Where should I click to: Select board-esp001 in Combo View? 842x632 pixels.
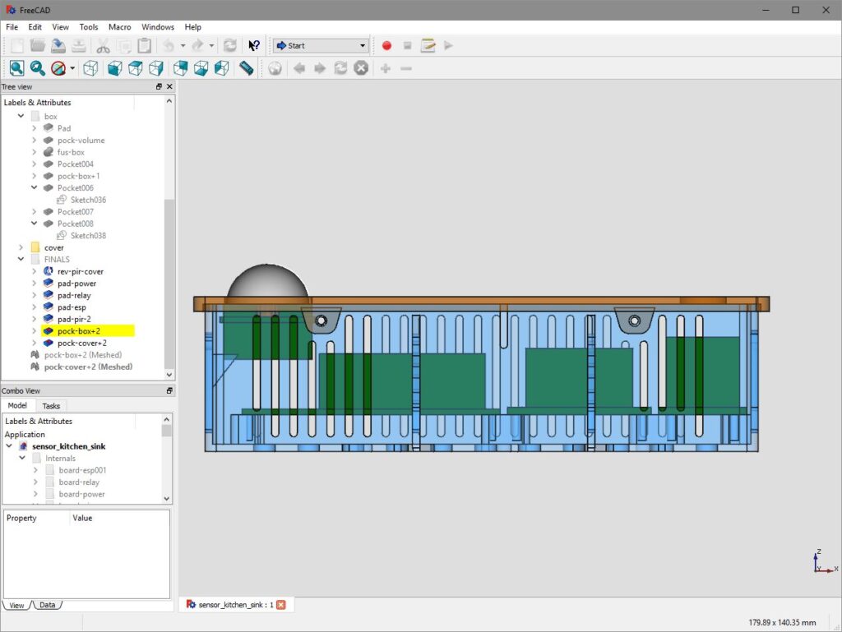82,470
